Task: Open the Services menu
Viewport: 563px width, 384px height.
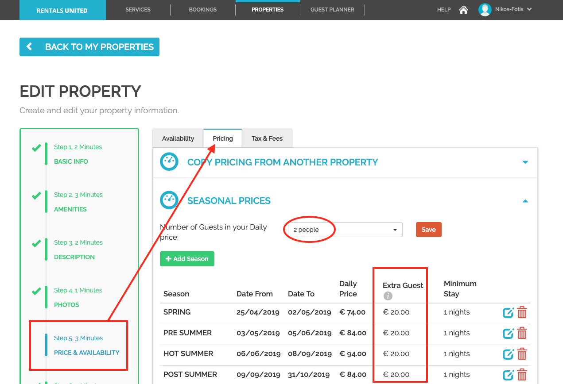Action: (138, 10)
